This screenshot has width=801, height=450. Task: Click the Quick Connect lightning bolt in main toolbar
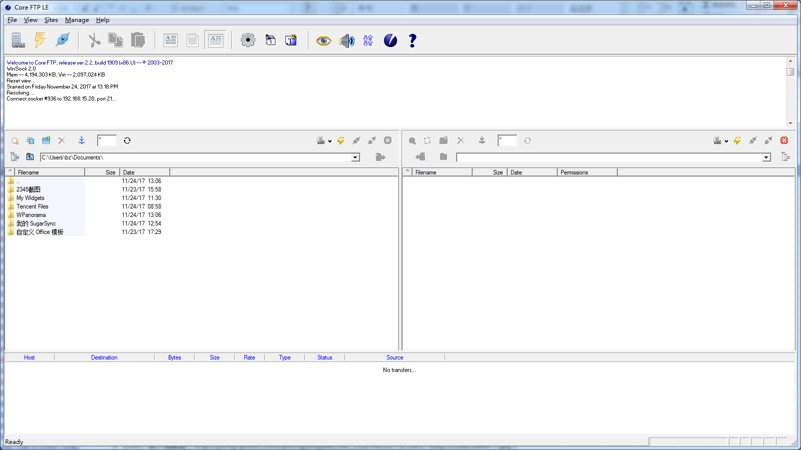(x=40, y=40)
